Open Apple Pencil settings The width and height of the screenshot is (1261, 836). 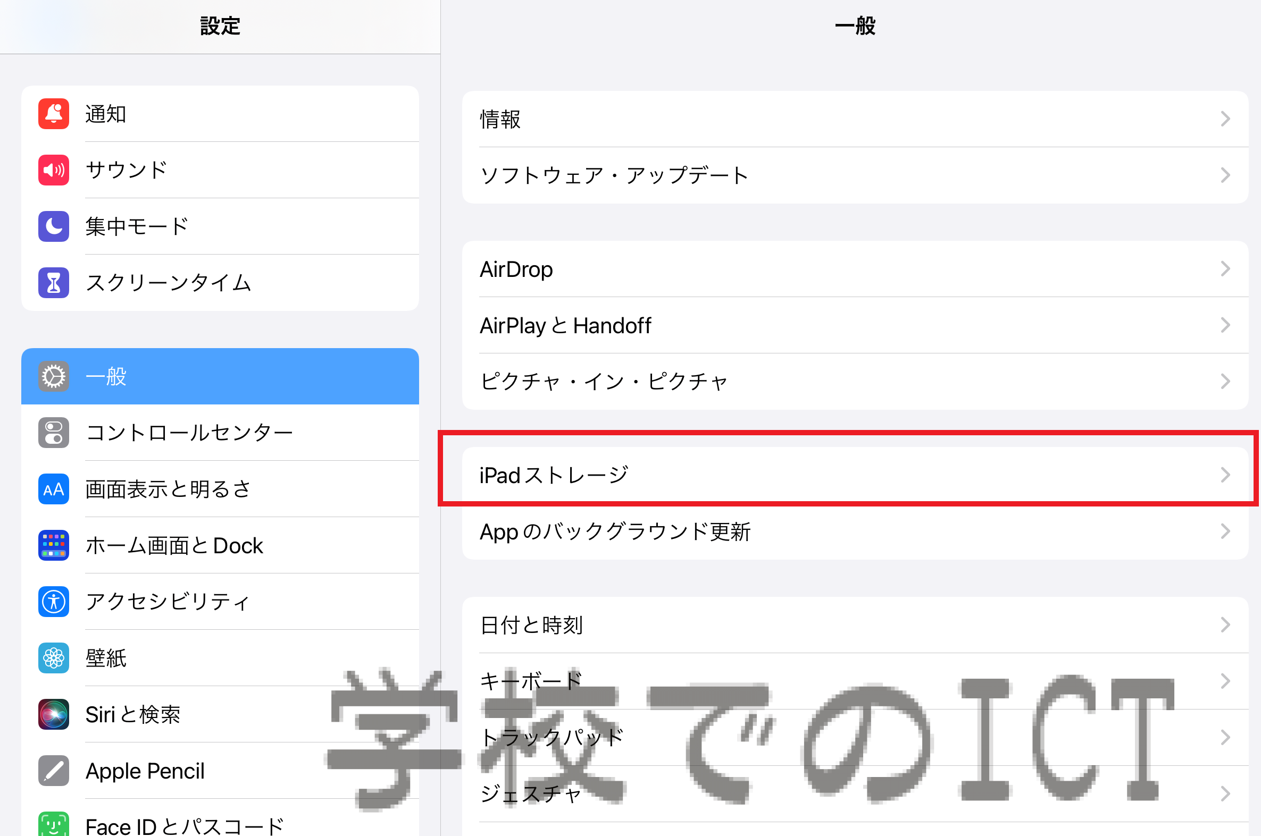pos(220,771)
